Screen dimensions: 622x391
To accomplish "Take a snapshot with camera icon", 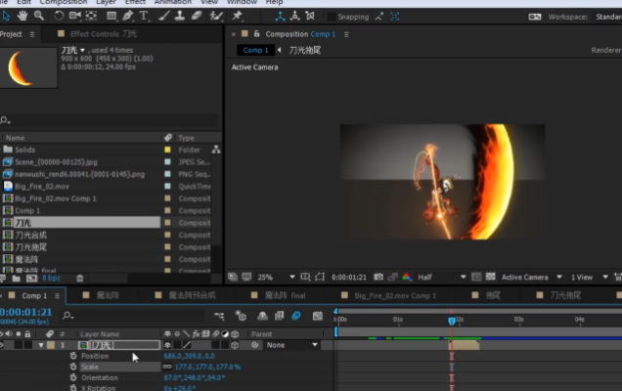I will click(378, 277).
